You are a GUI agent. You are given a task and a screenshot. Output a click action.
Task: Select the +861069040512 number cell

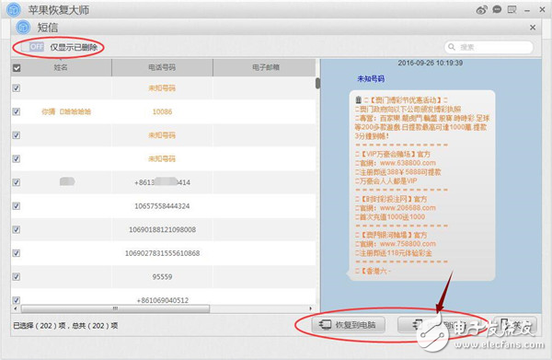pos(162,300)
